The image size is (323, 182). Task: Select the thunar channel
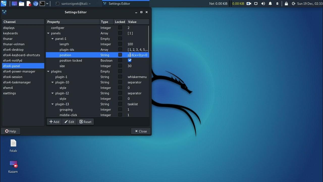click(x=23, y=39)
